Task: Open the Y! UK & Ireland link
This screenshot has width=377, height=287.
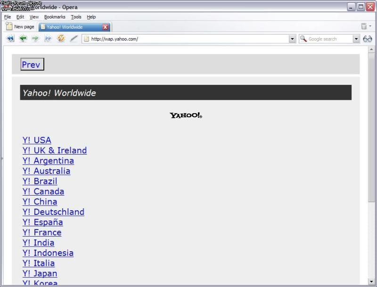Action: pyautogui.click(x=55, y=150)
